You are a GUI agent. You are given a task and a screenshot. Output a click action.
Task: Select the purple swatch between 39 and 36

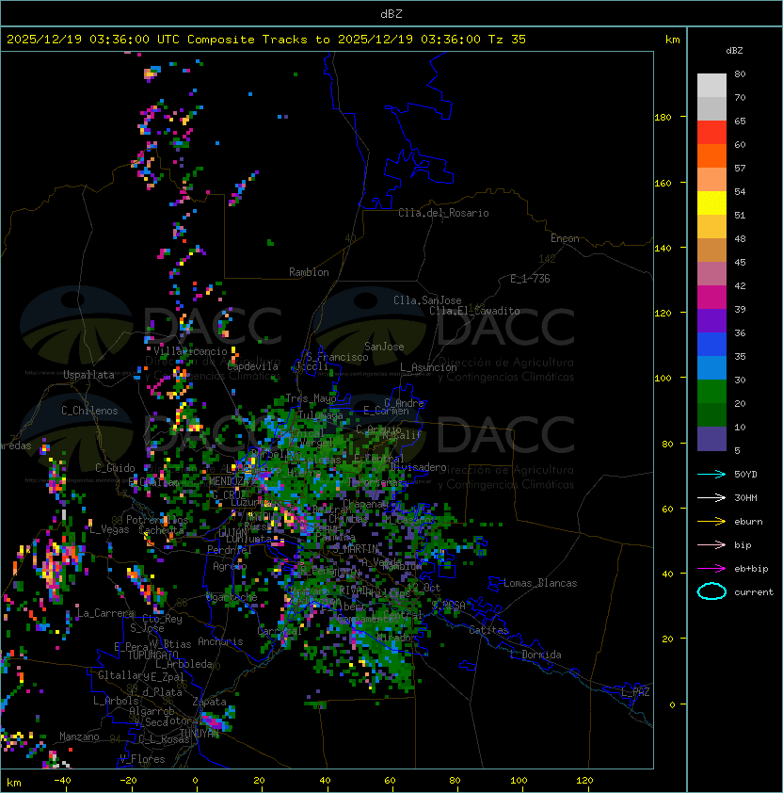coord(711,320)
